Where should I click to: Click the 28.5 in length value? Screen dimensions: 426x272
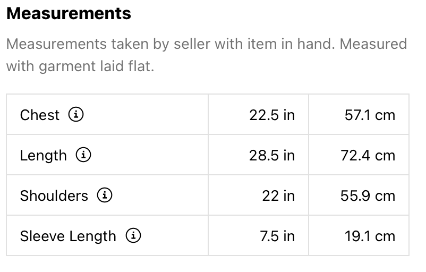[272, 156]
